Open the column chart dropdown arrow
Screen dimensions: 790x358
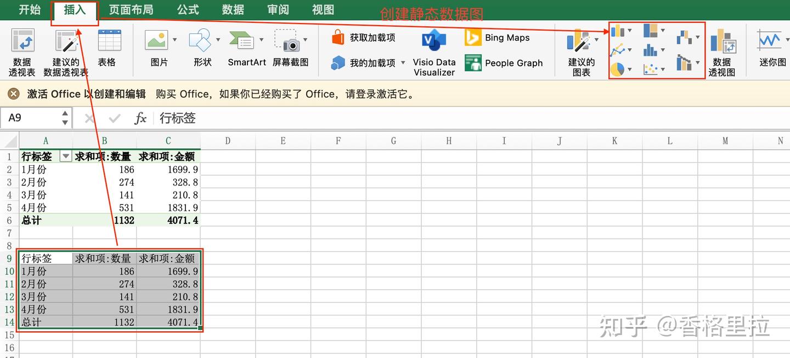pos(629,31)
